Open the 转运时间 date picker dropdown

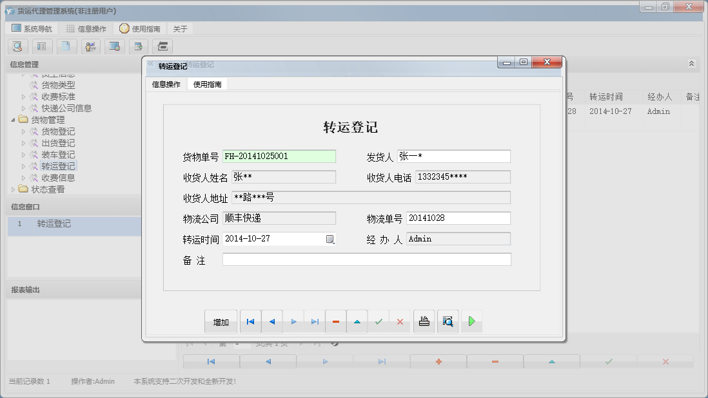pos(330,239)
